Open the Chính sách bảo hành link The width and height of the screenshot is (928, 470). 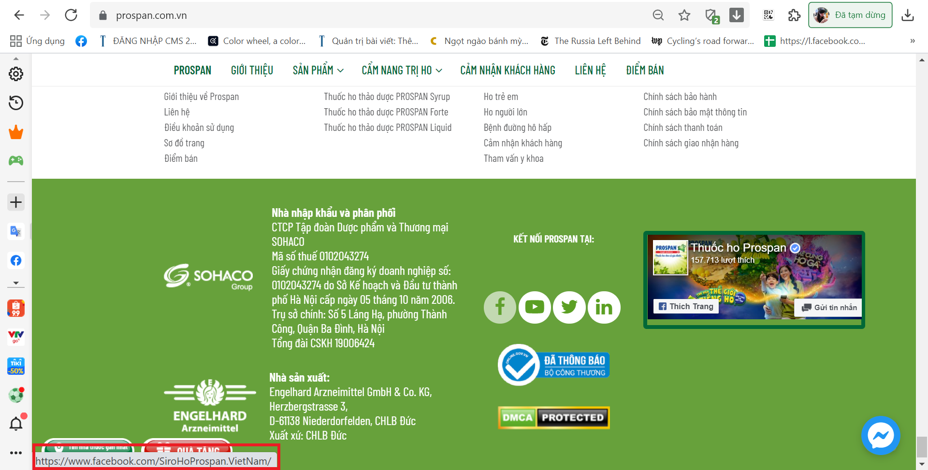(680, 97)
